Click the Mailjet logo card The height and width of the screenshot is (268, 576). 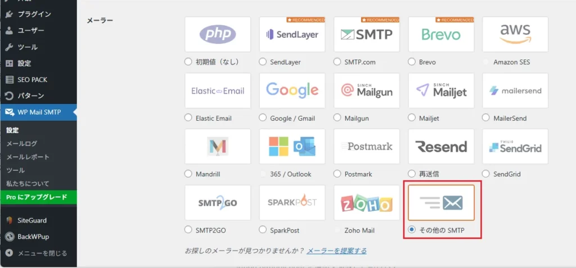pos(441,90)
